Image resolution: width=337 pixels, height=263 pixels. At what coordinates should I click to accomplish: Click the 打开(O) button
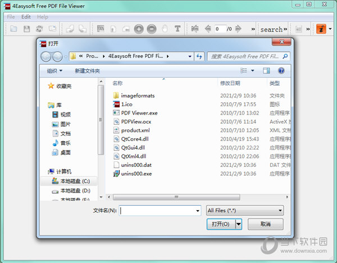coord(221,224)
